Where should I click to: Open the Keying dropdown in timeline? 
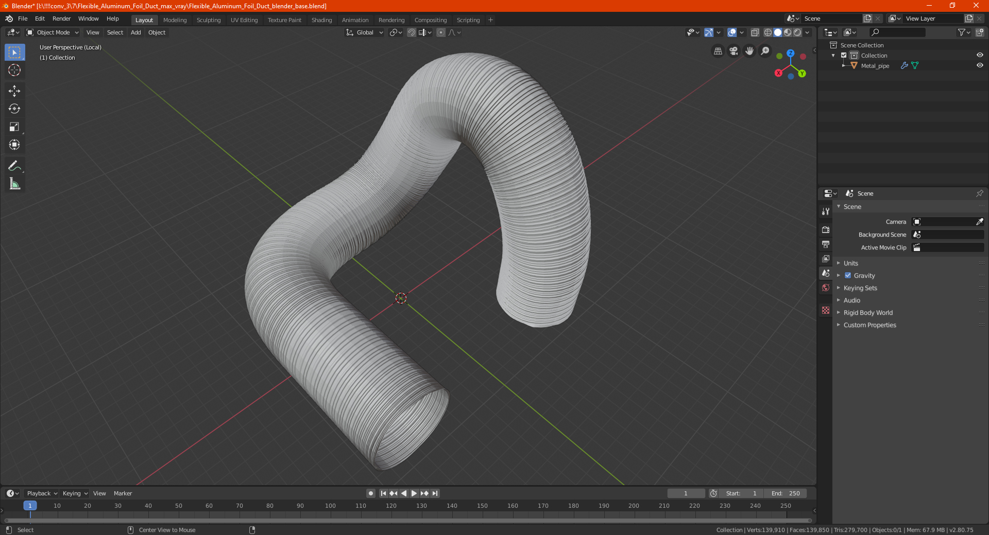(75, 493)
